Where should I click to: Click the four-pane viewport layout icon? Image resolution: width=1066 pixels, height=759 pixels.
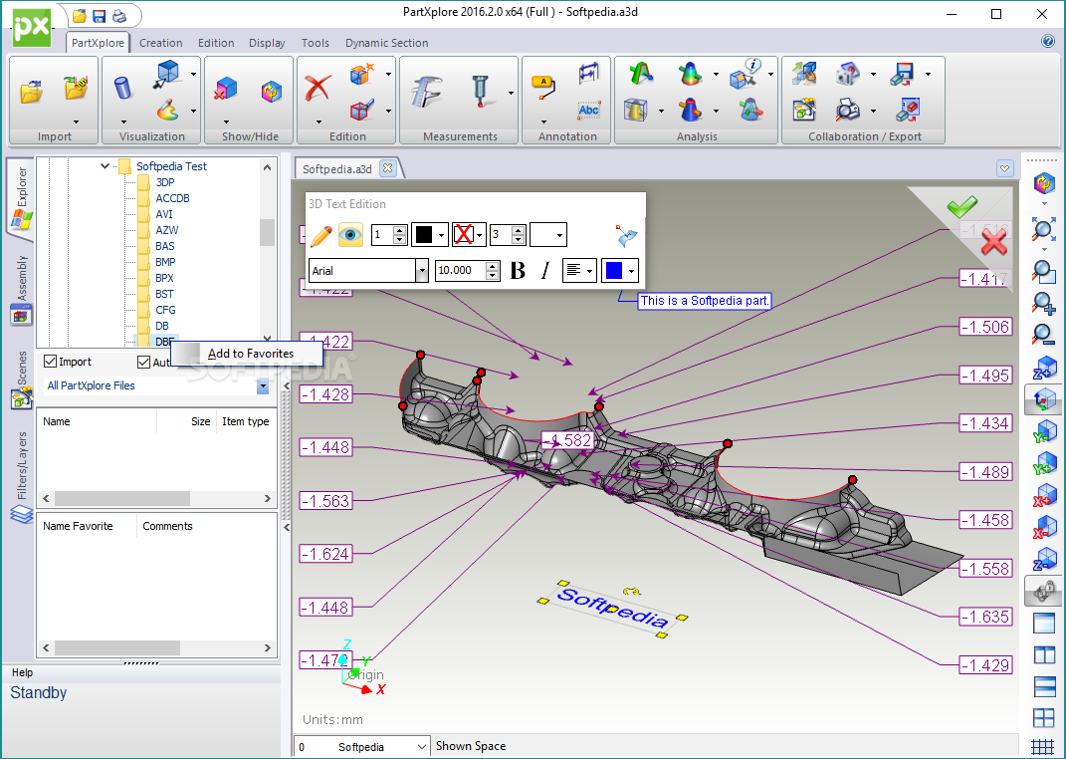click(1043, 717)
